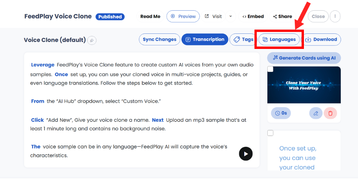Click the FeedPlay Voice Clone title
The width and height of the screenshot is (358, 179).
58,16
